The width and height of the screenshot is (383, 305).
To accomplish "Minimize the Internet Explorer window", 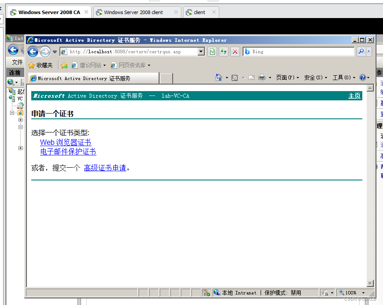I will [x=355, y=40].
